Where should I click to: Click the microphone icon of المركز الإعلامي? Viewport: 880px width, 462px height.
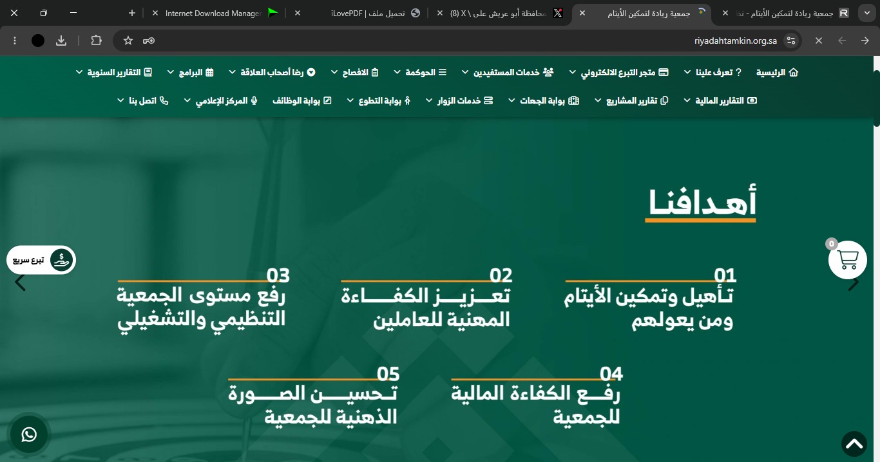pyautogui.click(x=254, y=100)
